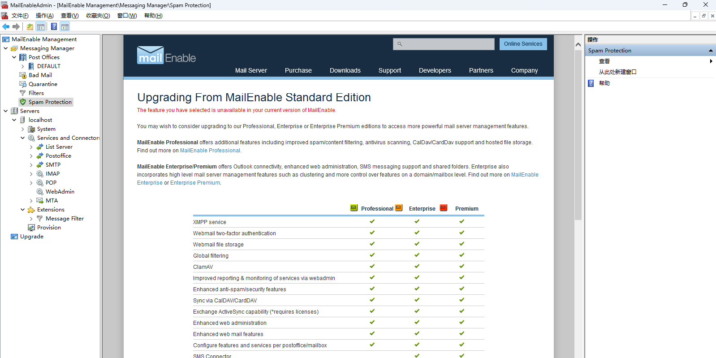Click the POP gear icon
Image resolution: width=716 pixels, height=358 pixels.
[x=40, y=183]
